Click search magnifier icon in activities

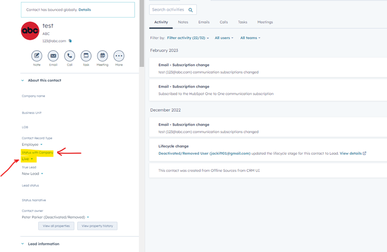click(x=190, y=10)
